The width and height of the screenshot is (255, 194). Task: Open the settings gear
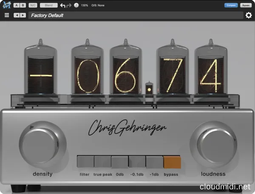(249, 15)
